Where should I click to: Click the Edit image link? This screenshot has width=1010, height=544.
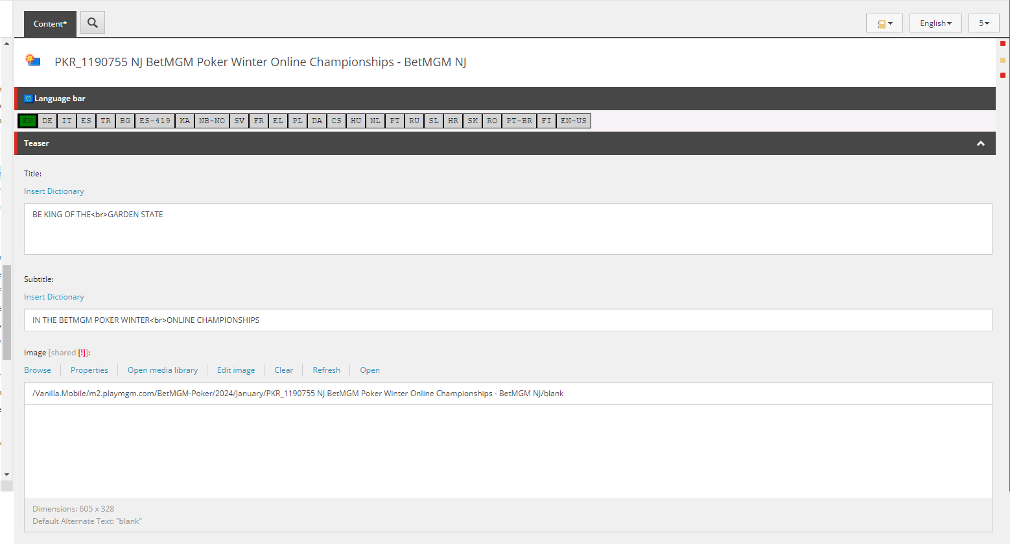pyautogui.click(x=236, y=370)
